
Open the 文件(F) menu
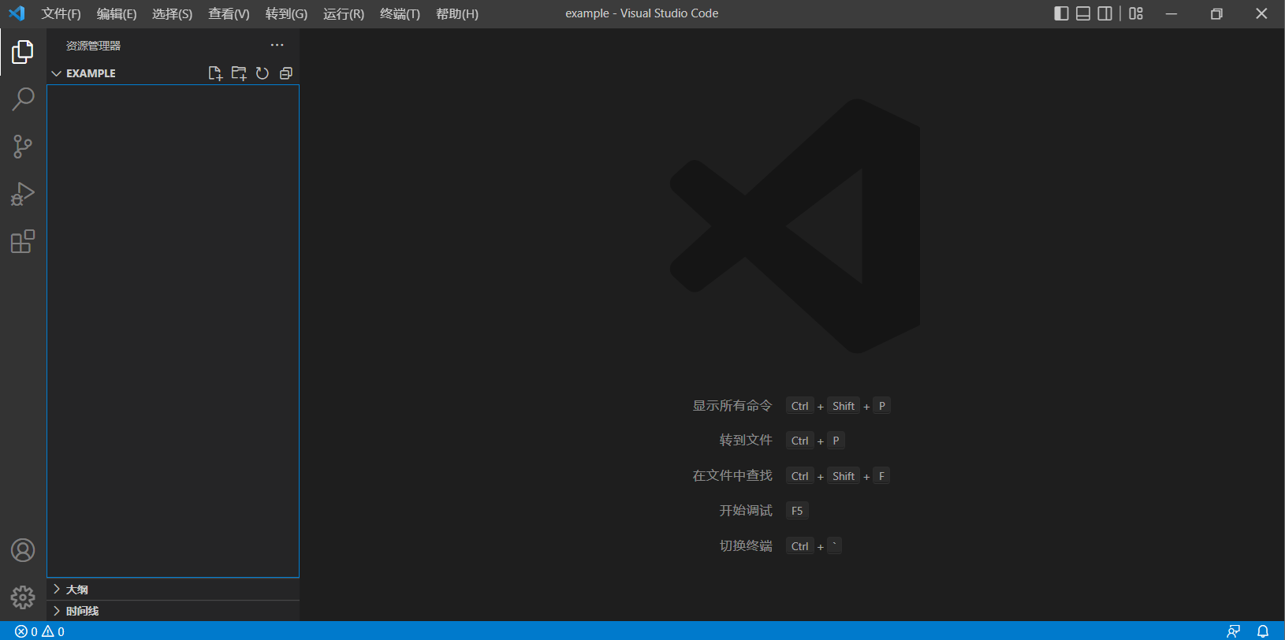coord(61,13)
